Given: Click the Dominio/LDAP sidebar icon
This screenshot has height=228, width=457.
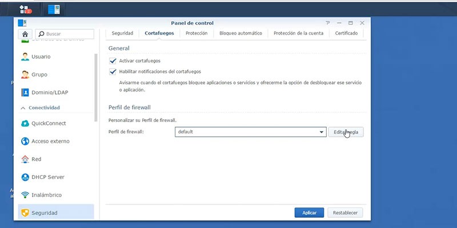Looking at the screenshot, I should coord(25,92).
